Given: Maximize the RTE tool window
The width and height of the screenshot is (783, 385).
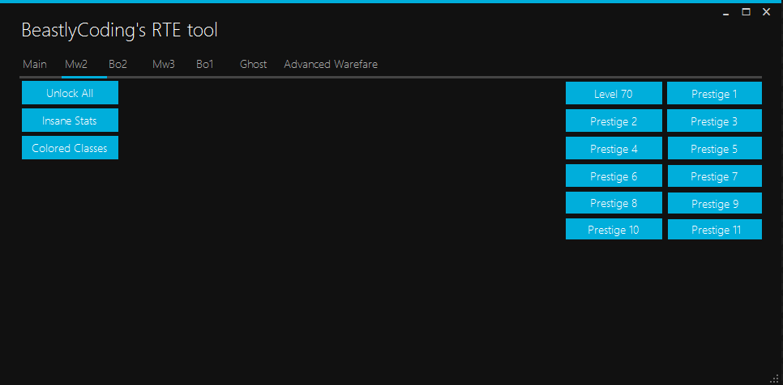Looking at the screenshot, I should (x=746, y=12).
